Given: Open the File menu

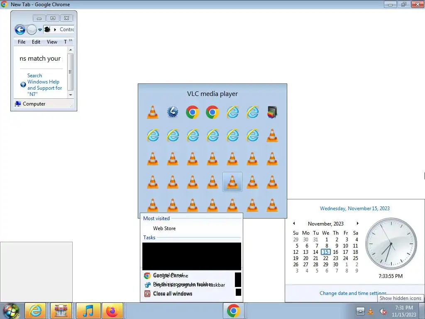Looking at the screenshot, I should (22, 42).
